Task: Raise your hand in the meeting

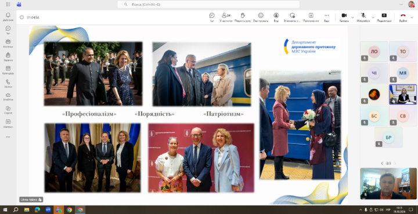Action: click(243, 17)
